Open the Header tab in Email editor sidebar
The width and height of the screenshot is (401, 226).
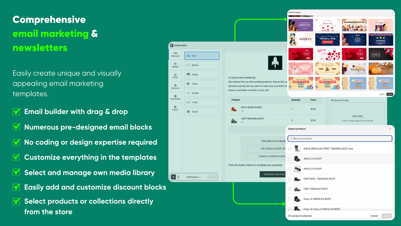[175, 65]
